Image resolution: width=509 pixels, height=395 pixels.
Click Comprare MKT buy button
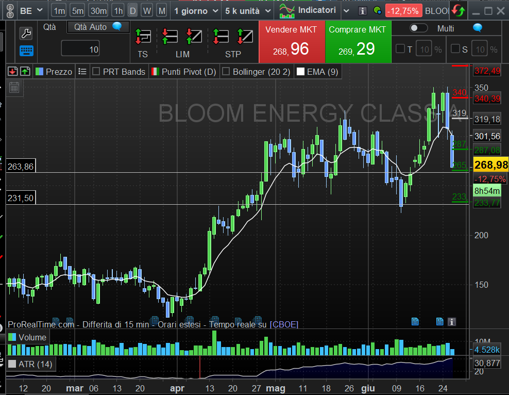(358, 42)
